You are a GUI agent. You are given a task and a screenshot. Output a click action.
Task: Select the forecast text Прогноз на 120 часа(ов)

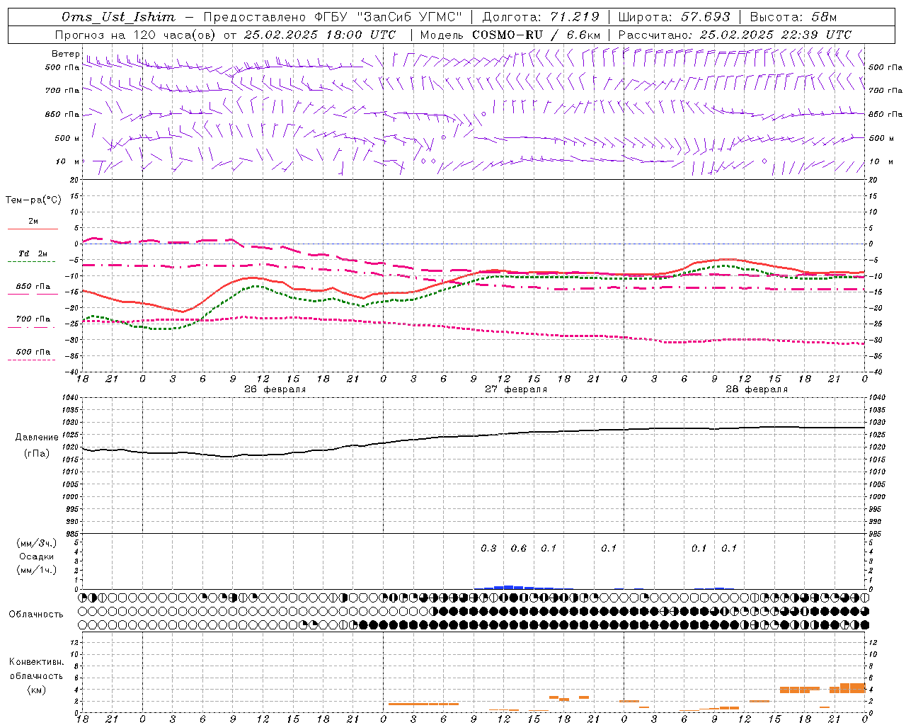(137, 35)
